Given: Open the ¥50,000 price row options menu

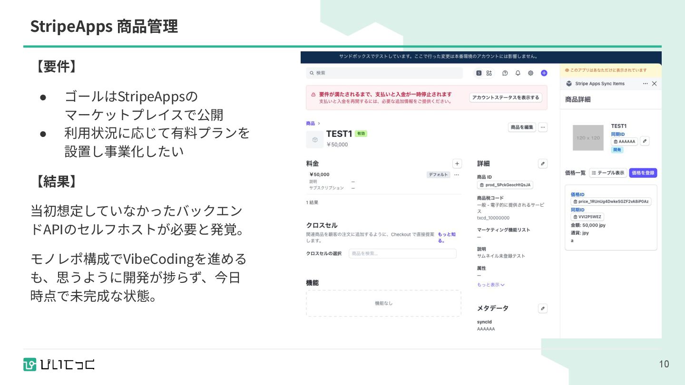Looking at the screenshot, I should coord(457,175).
